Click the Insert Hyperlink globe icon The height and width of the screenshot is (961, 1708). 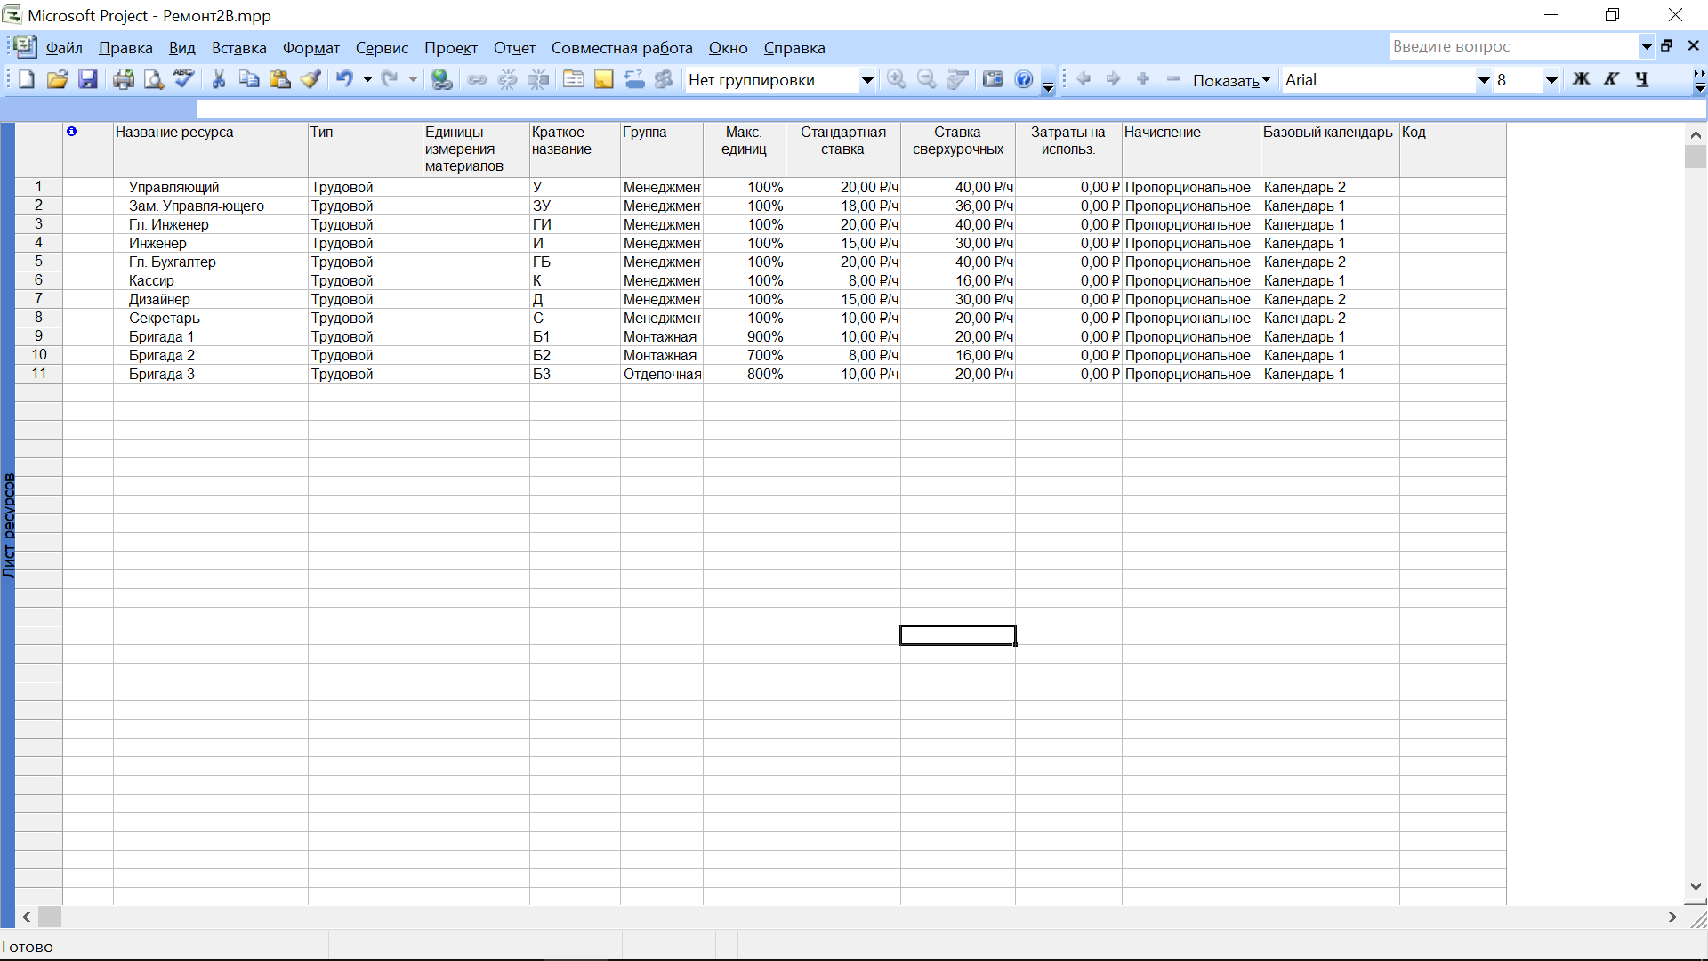pyautogui.click(x=441, y=80)
